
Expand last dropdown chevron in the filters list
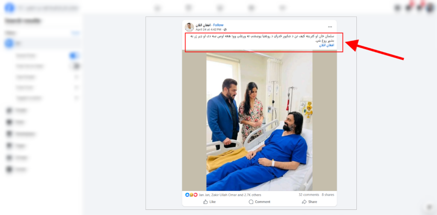tap(76, 98)
